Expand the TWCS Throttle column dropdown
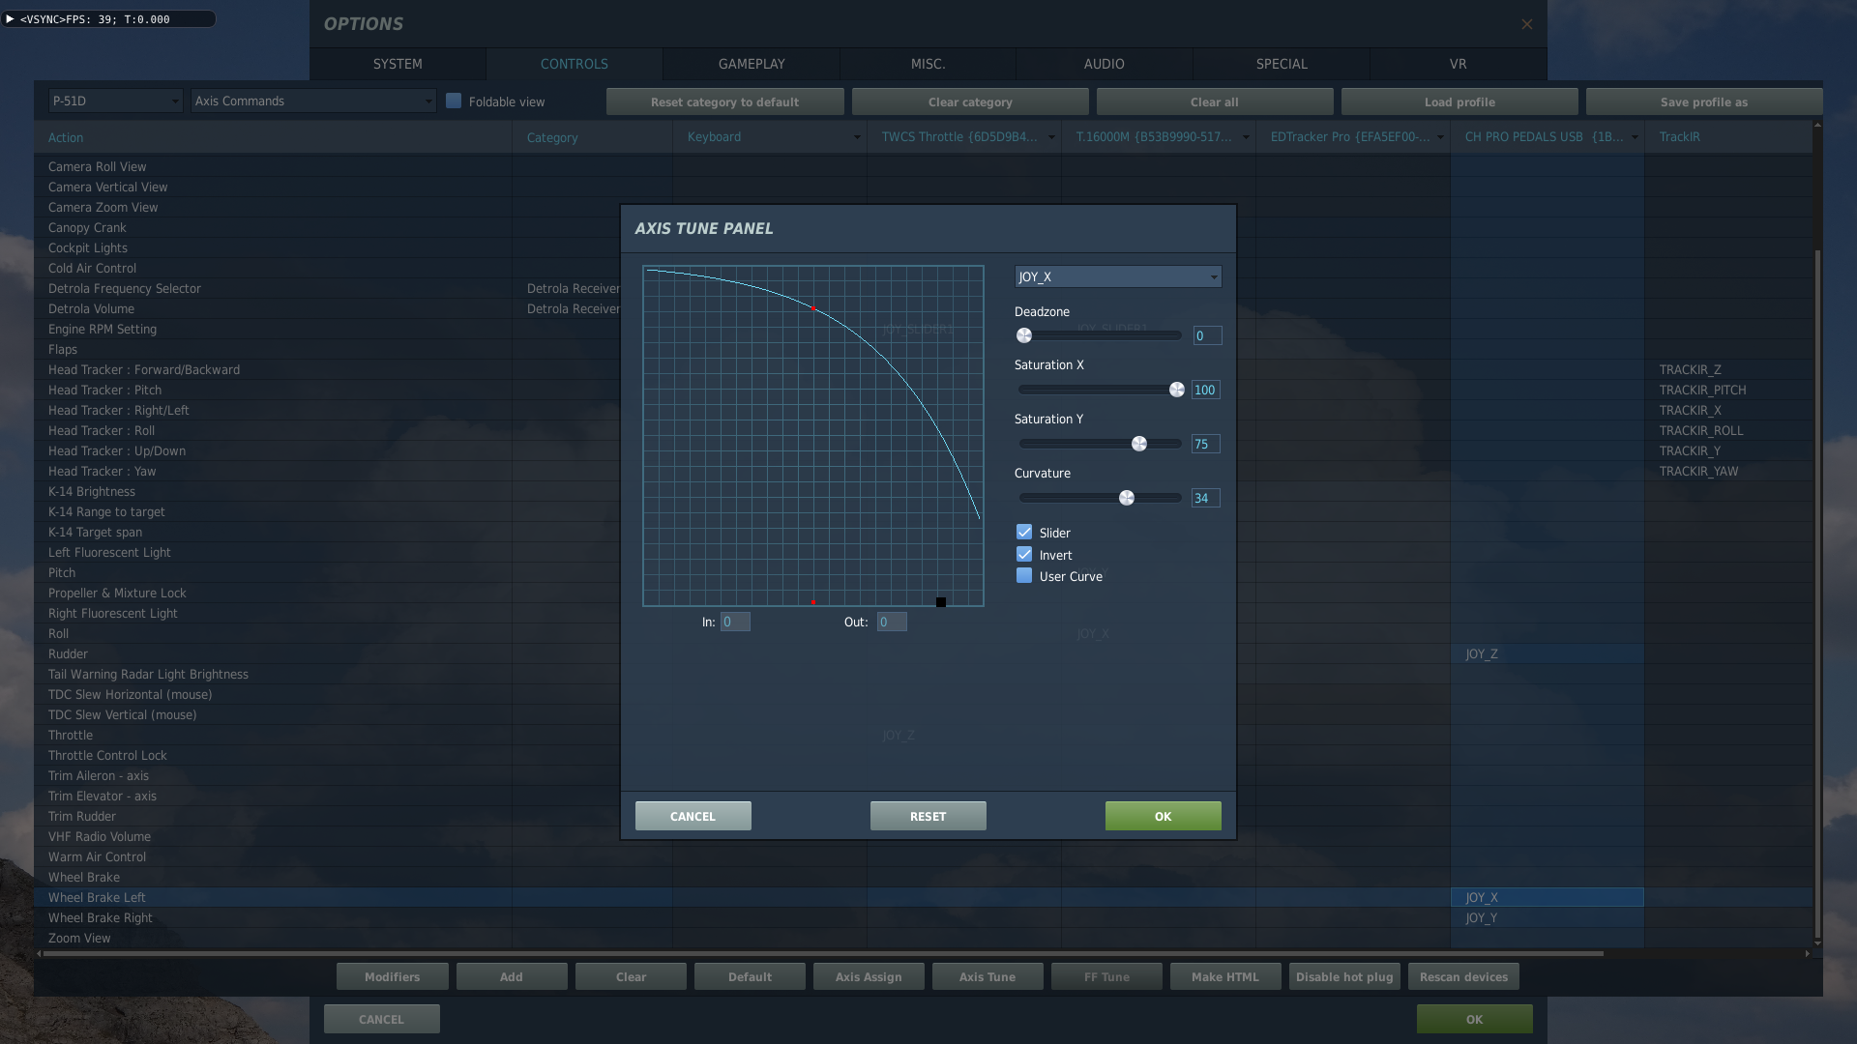The height and width of the screenshot is (1044, 1857). coord(1051,137)
